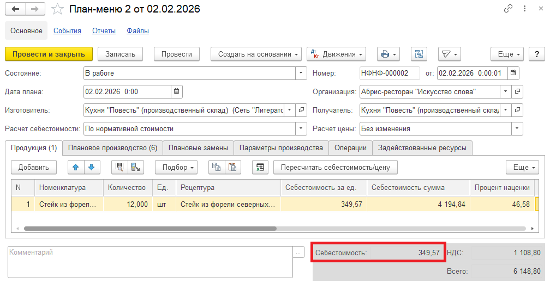Open the three-dot header menu
This screenshot has width=550, height=283.
pos(524,9)
